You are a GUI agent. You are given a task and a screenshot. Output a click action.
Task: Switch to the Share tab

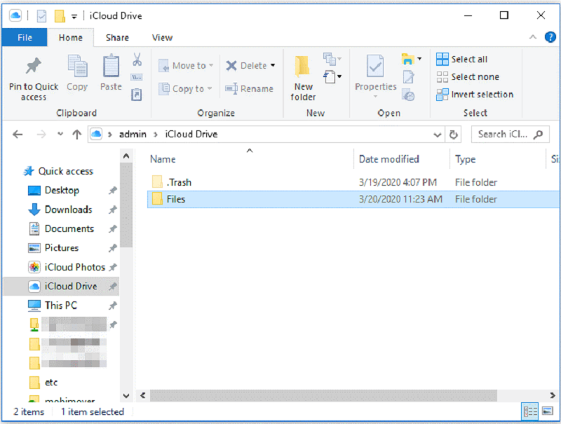(117, 38)
